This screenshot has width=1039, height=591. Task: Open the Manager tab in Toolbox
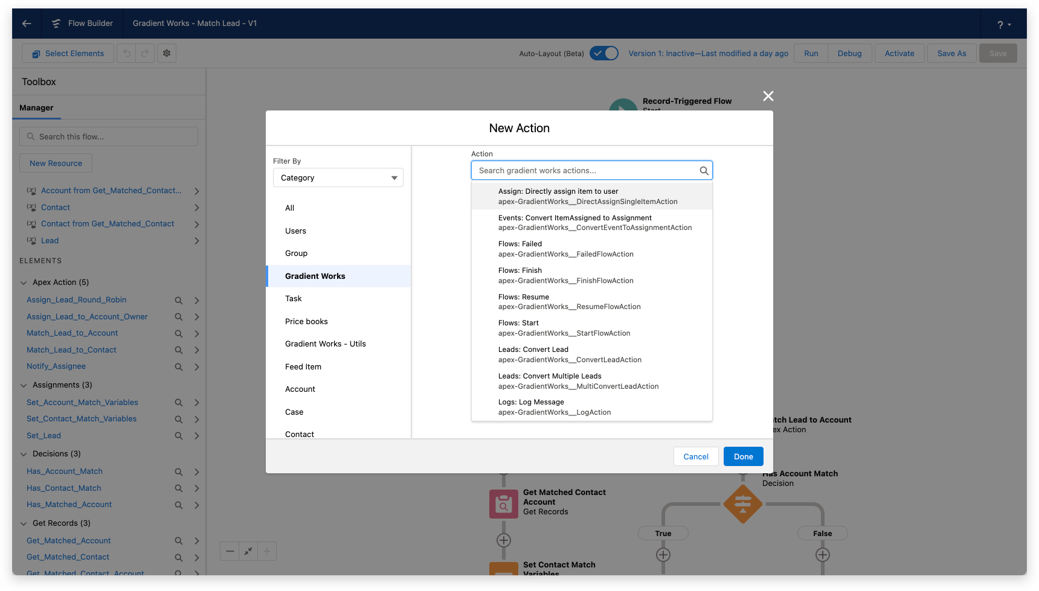pos(36,108)
